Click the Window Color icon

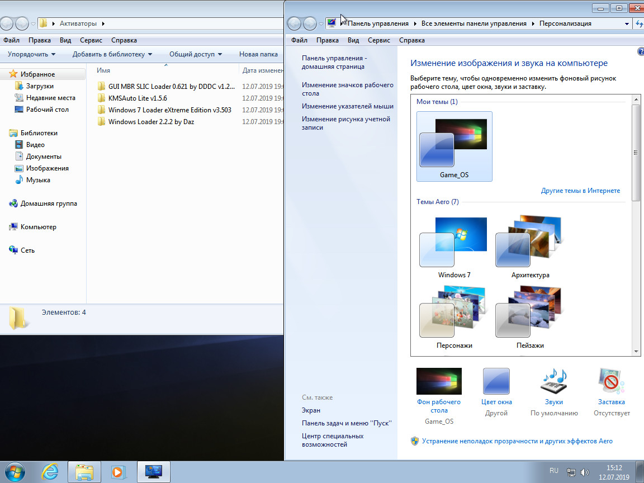496,381
